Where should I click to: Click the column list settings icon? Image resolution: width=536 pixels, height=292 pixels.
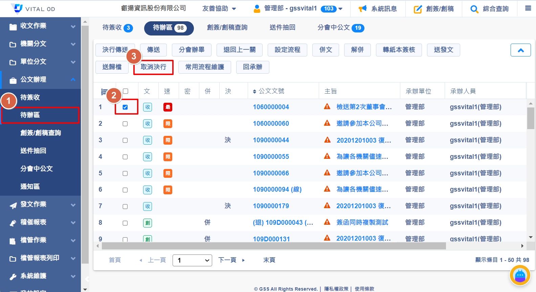(x=104, y=92)
